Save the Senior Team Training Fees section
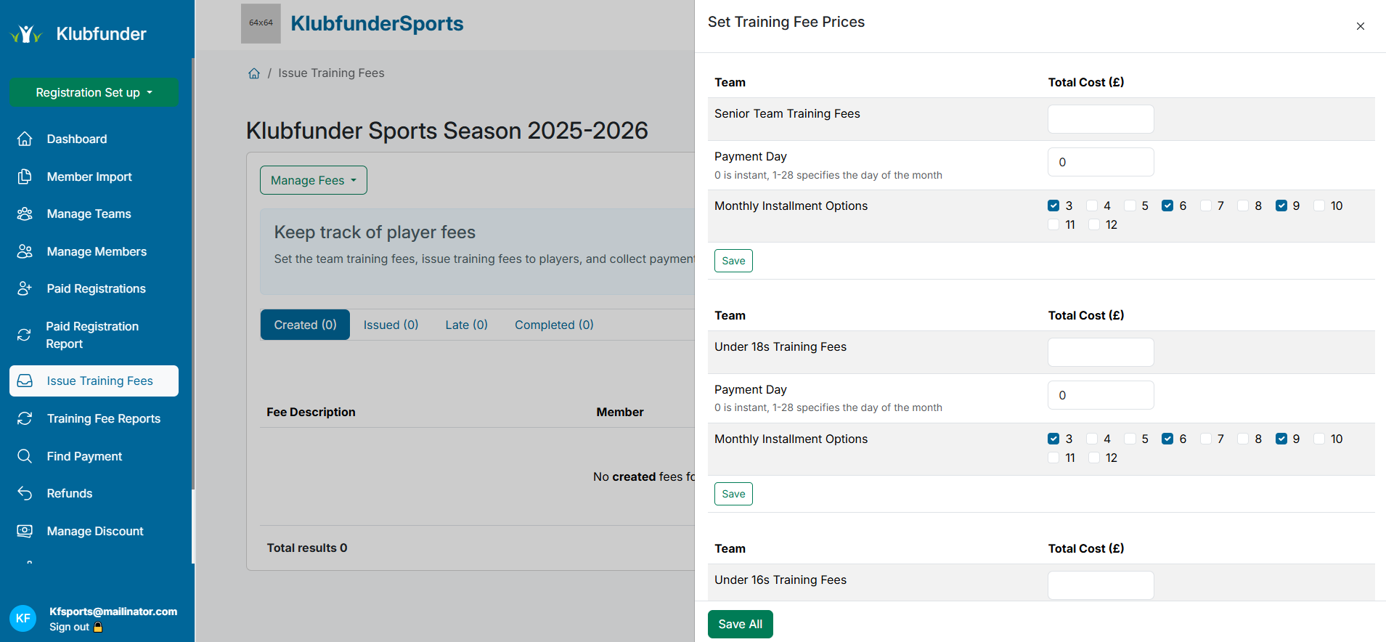Viewport: 1386px width, 642px height. click(733, 261)
